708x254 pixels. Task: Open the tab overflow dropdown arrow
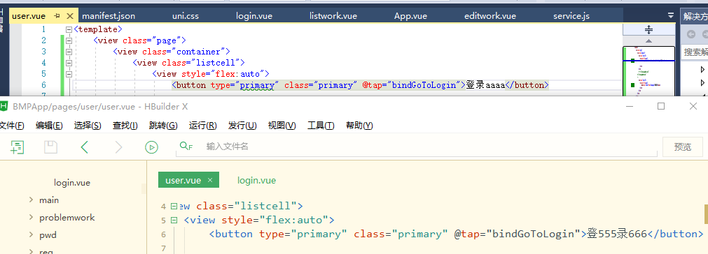pyautogui.click(x=670, y=15)
